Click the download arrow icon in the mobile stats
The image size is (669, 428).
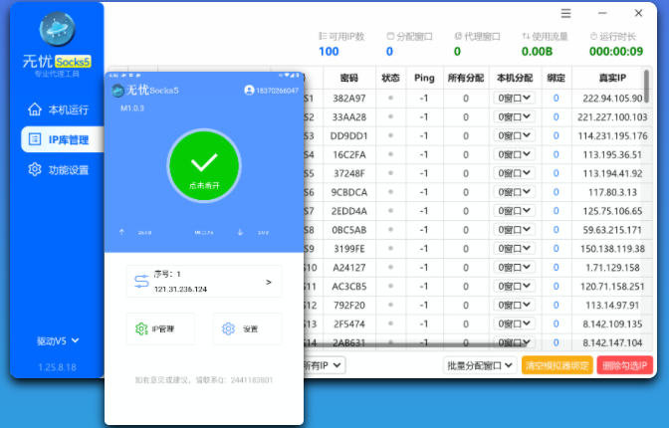(240, 232)
